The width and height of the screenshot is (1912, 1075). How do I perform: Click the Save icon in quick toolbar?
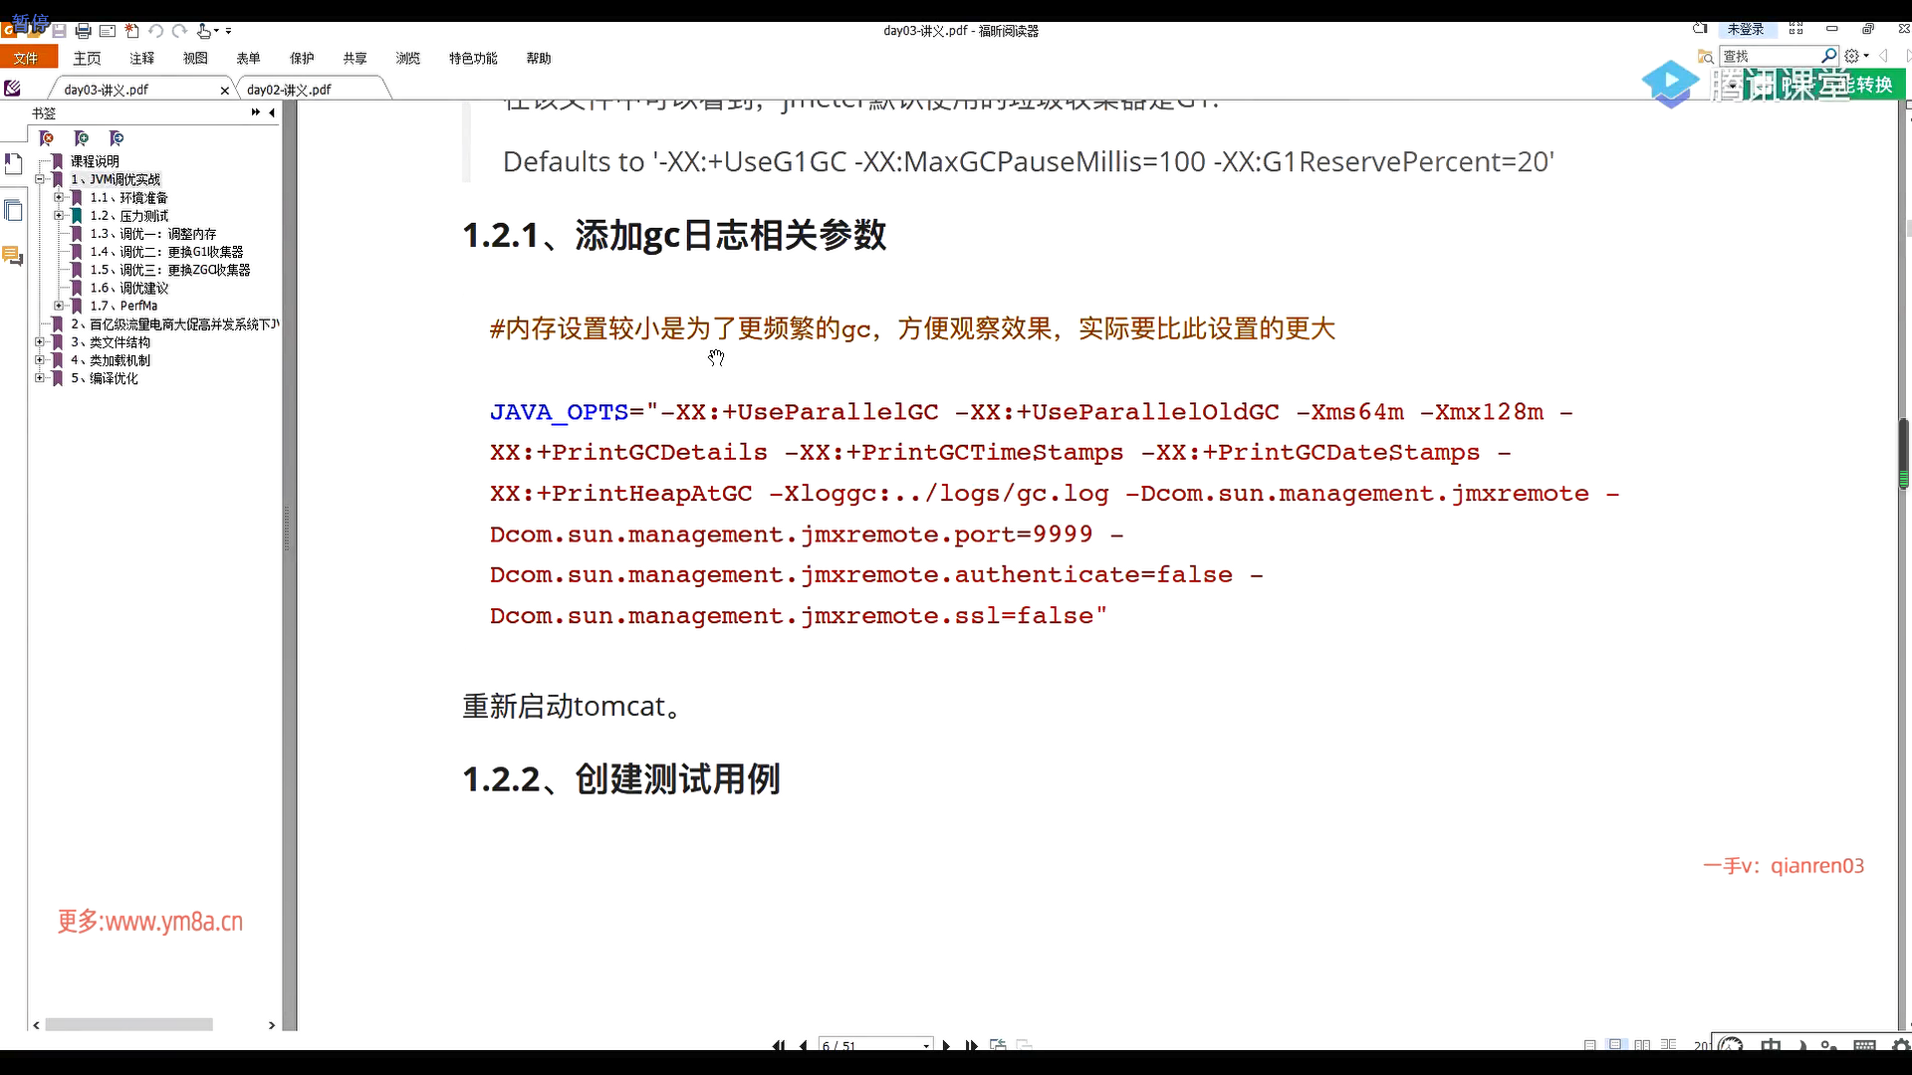pyautogui.click(x=59, y=31)
